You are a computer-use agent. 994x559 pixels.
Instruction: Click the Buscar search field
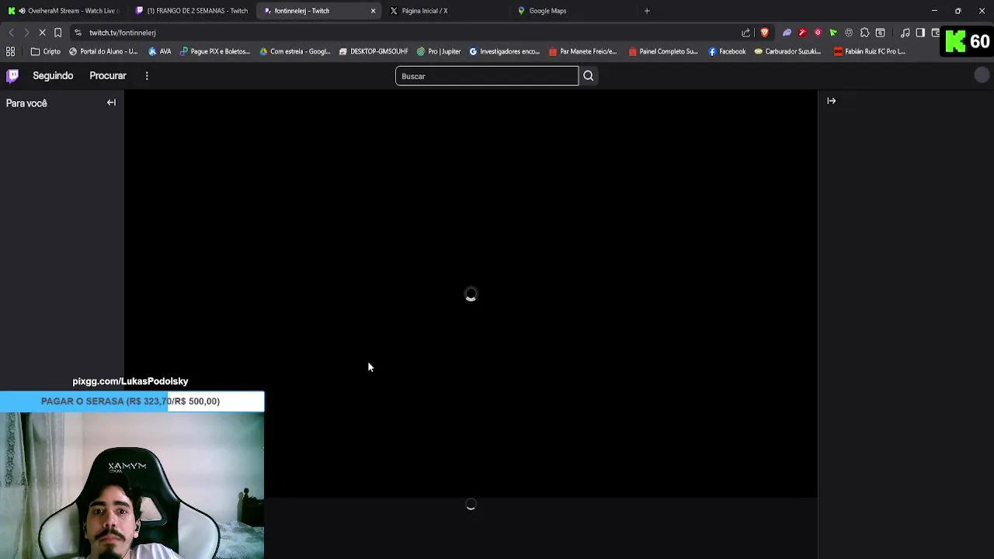(x=487, y=76)
